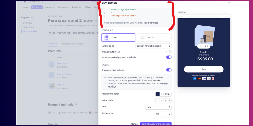Click the Klarna icon in preview

pos(213,78)
